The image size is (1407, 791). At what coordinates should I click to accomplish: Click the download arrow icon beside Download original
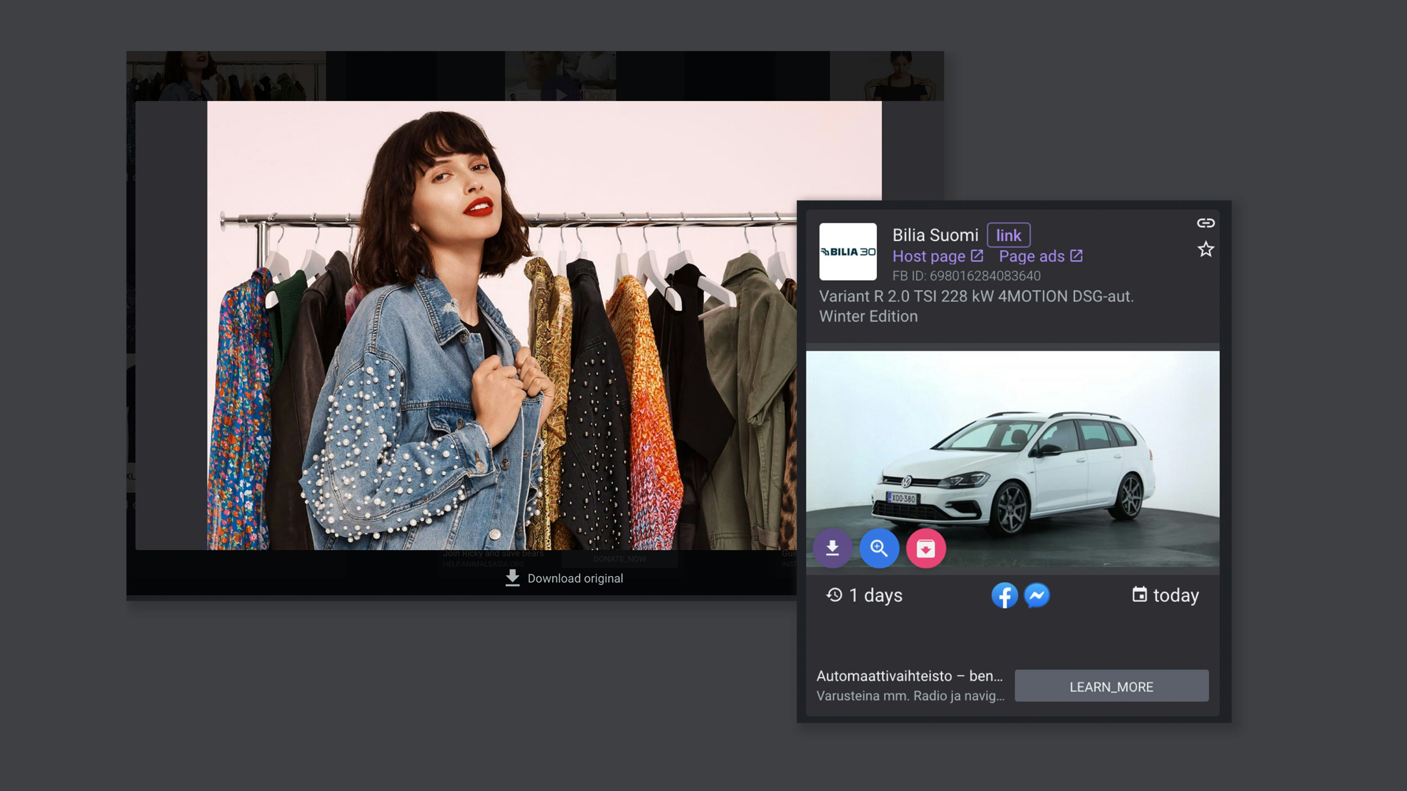pos(512,578)
